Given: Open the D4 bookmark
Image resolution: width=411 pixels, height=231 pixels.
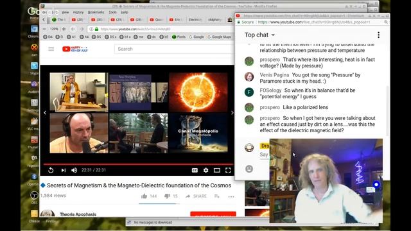Looking at the screenshot, I should [48, 37].
